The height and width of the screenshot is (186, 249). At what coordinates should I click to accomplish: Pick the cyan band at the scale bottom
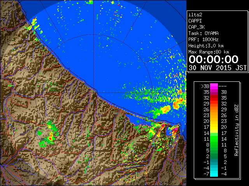214,174
